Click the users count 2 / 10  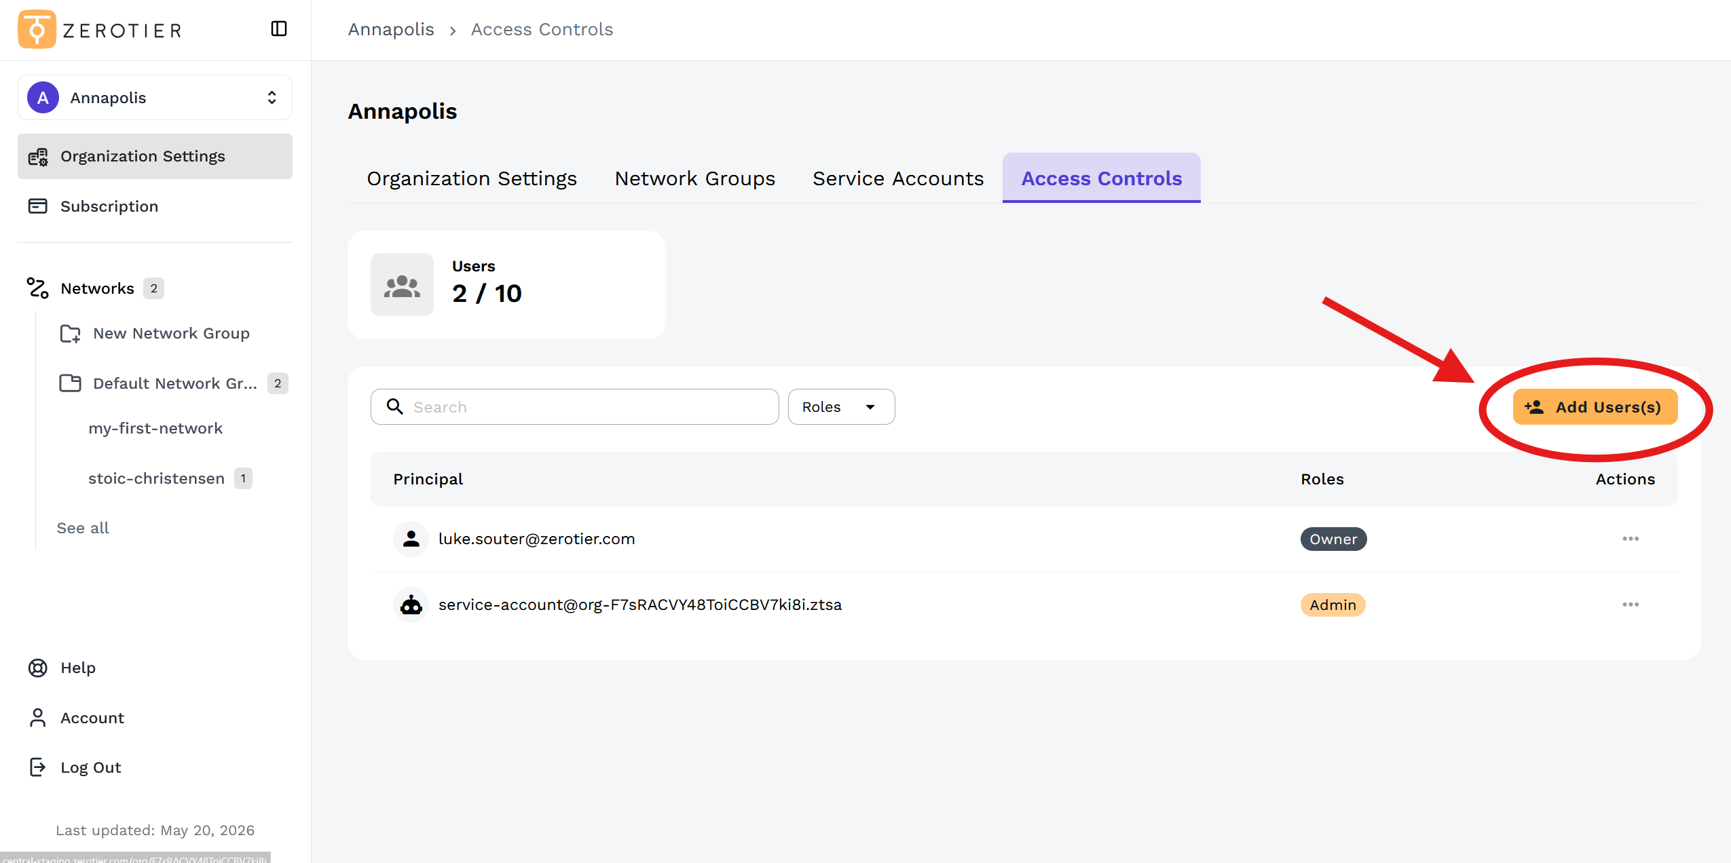point(487,294)
